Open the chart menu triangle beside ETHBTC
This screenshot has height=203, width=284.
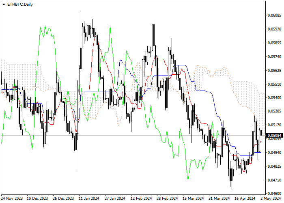point(4,4)
